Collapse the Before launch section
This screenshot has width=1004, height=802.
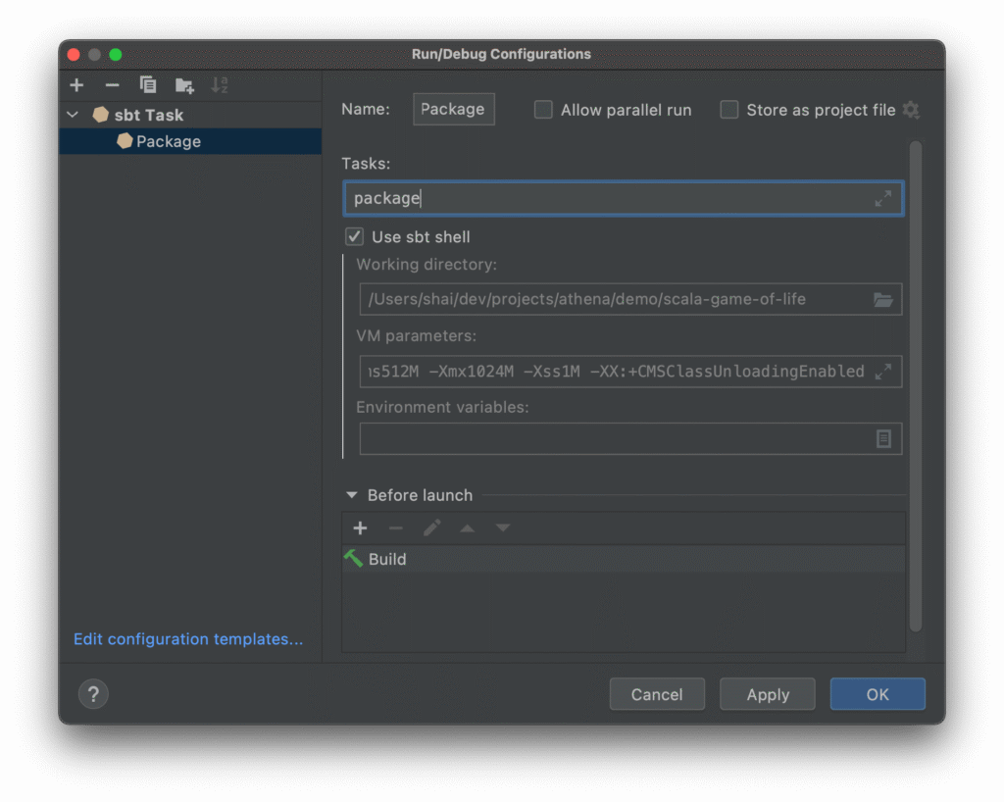pyautogui.click(x=353, y=495)
